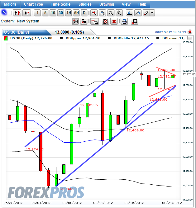
Task: Switch to bar (OHLC) chart type
Action: (x=17, y=13)
